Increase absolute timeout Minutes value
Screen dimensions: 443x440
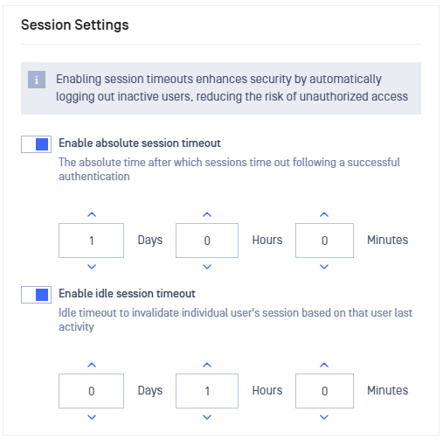[x=324, y=214]
